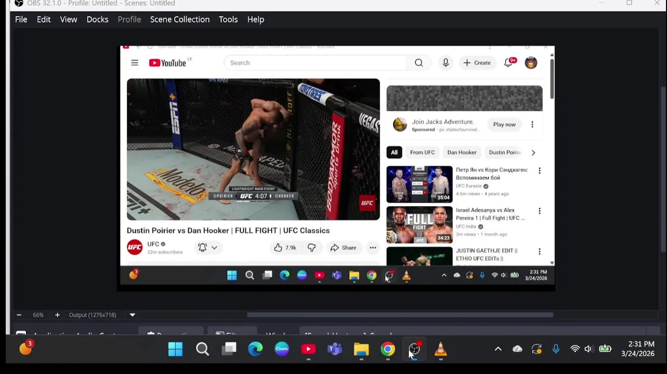The width and height of the screenshot is (667, 374).
Task: Open File Explorer from the taskbar
Action: point(361,349)
